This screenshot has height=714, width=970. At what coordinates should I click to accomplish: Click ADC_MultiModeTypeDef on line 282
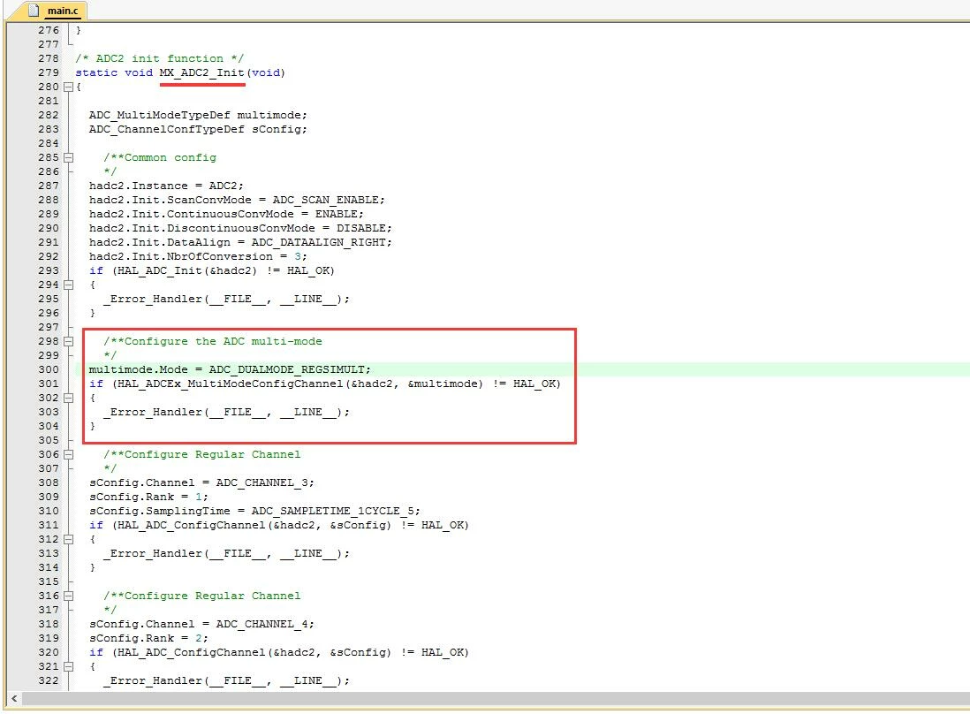[160, 115]
